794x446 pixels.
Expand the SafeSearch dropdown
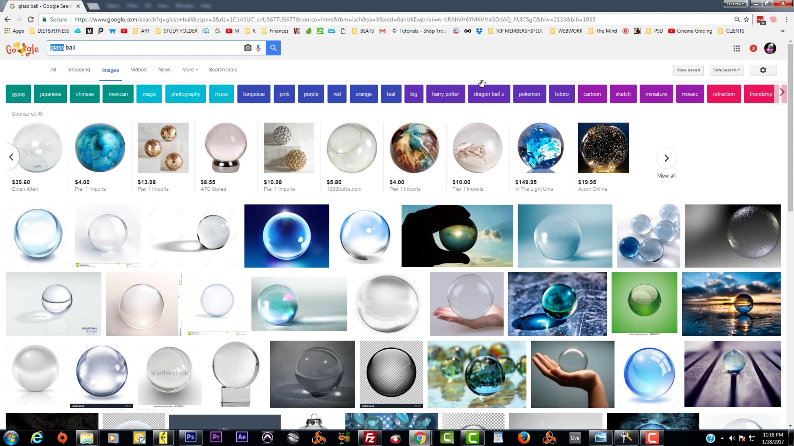(727, 70)
